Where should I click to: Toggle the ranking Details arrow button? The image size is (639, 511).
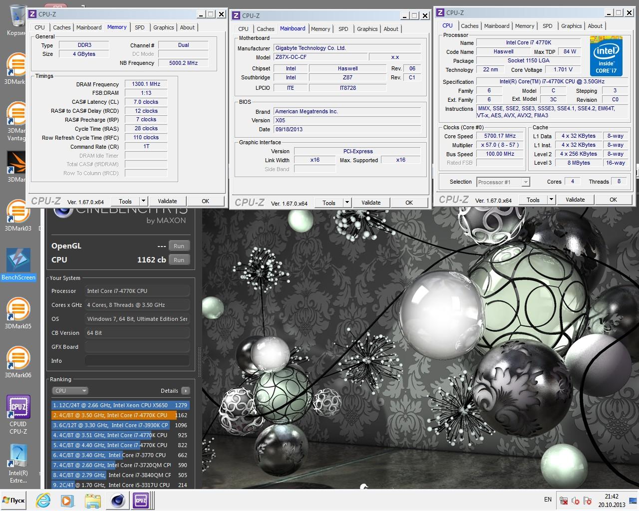[186, 391]
